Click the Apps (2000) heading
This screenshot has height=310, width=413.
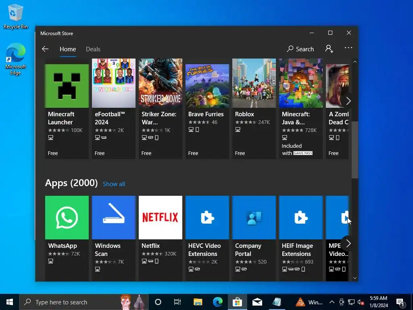[x=71, y=183]
